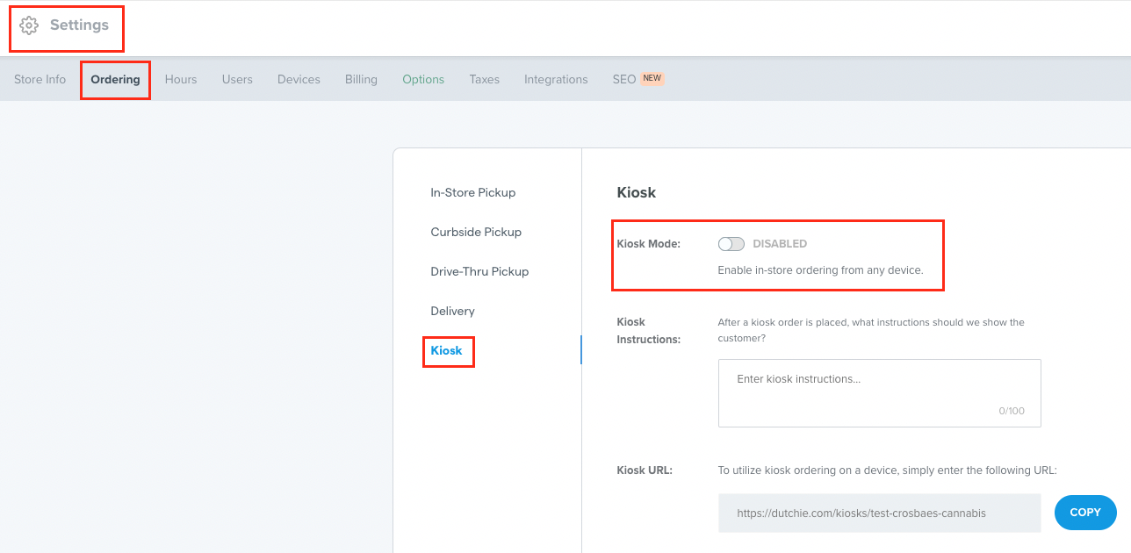The height and width of the screenshot is (553, 1131).
Task: Click the NEW badge beside SEO
Action: click(x=652, y=78)
